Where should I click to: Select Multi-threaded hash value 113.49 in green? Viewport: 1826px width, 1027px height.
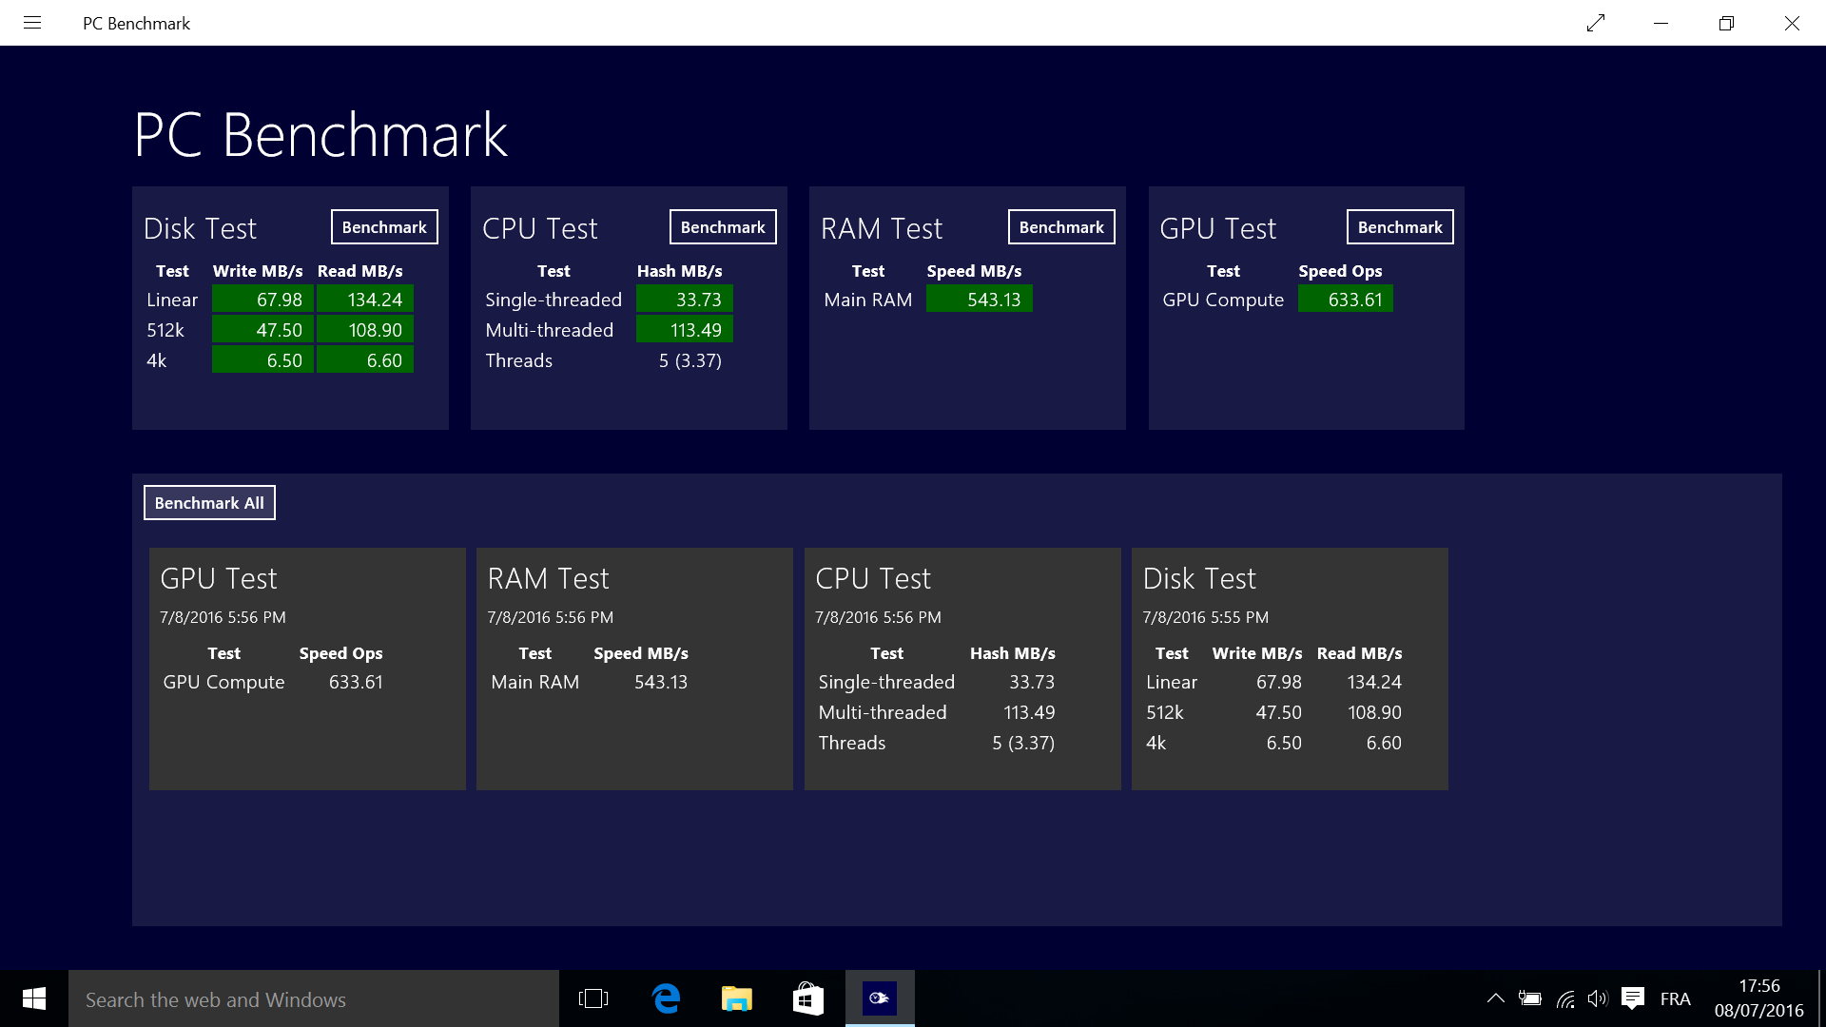pyautogui.click(x=685, y=330)
